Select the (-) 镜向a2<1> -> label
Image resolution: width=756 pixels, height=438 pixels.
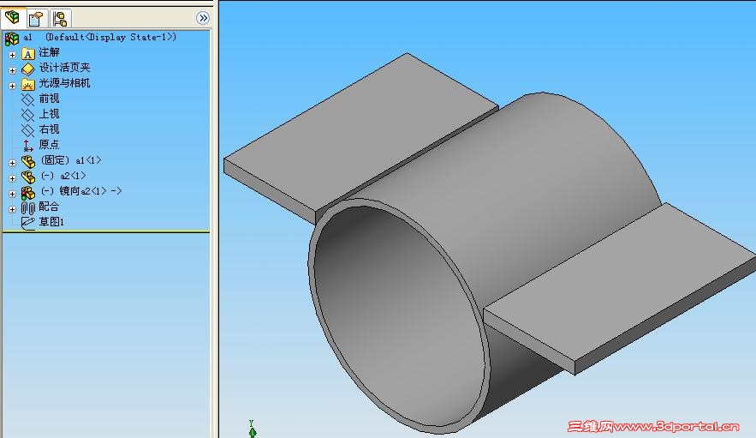point(81,191)
